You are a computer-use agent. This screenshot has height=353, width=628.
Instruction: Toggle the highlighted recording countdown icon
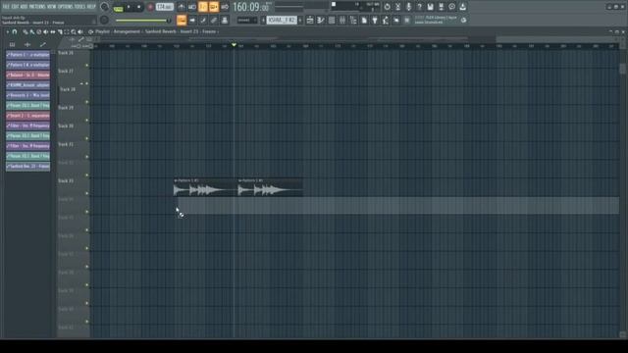(203, 7)
